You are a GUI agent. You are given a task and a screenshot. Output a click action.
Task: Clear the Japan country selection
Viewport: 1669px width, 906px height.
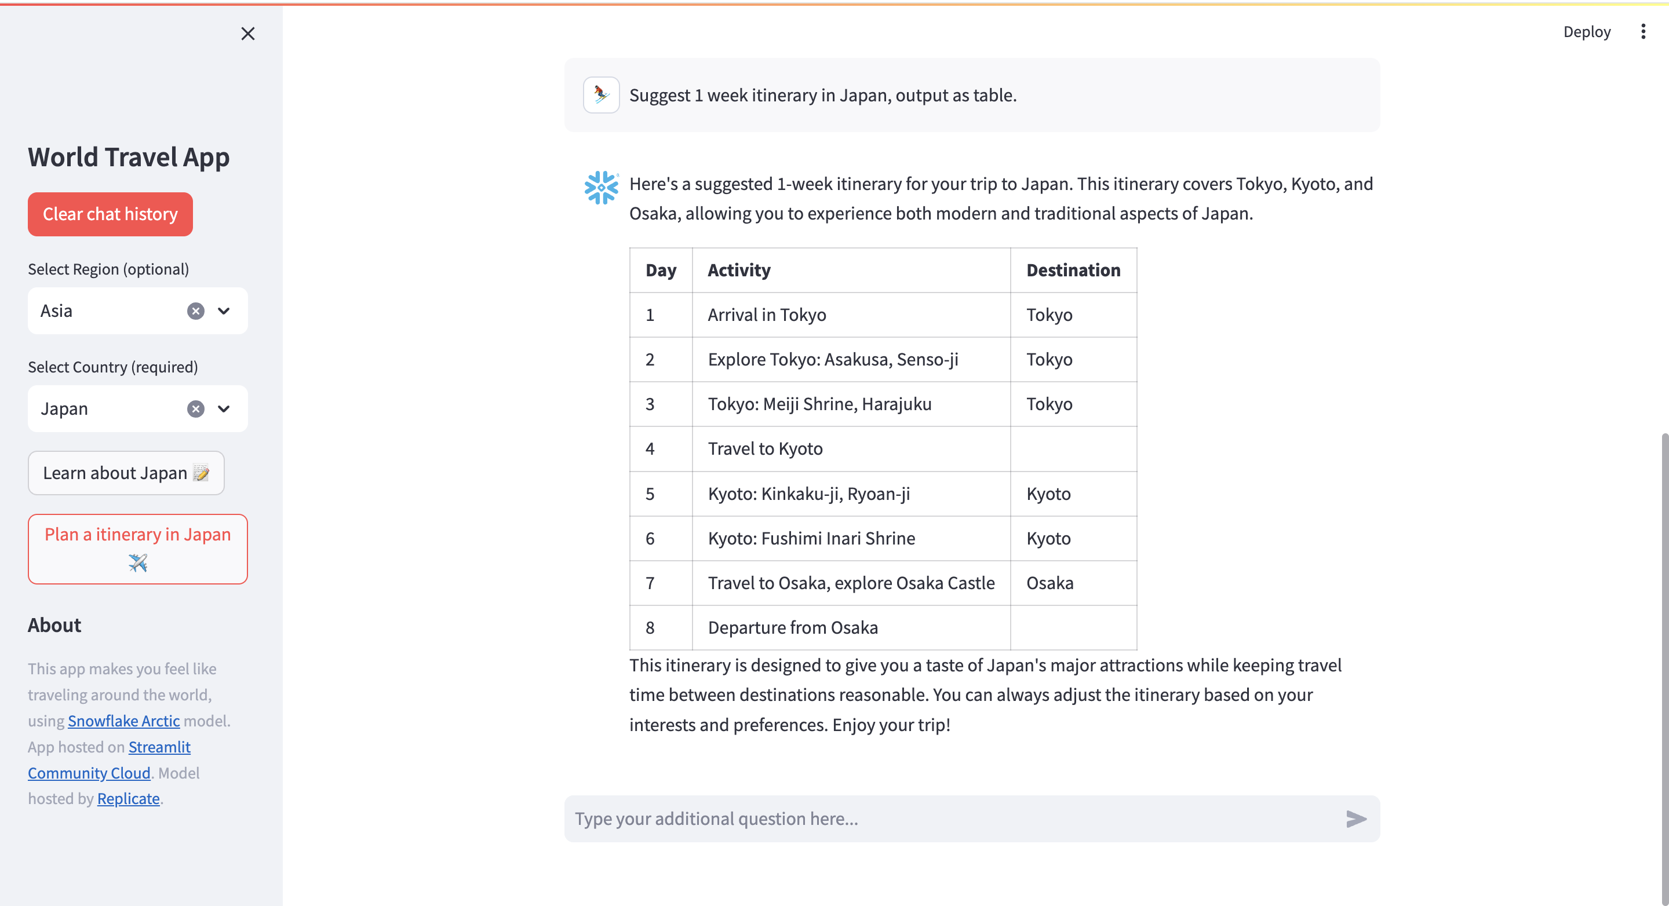(x=196, y=408)
